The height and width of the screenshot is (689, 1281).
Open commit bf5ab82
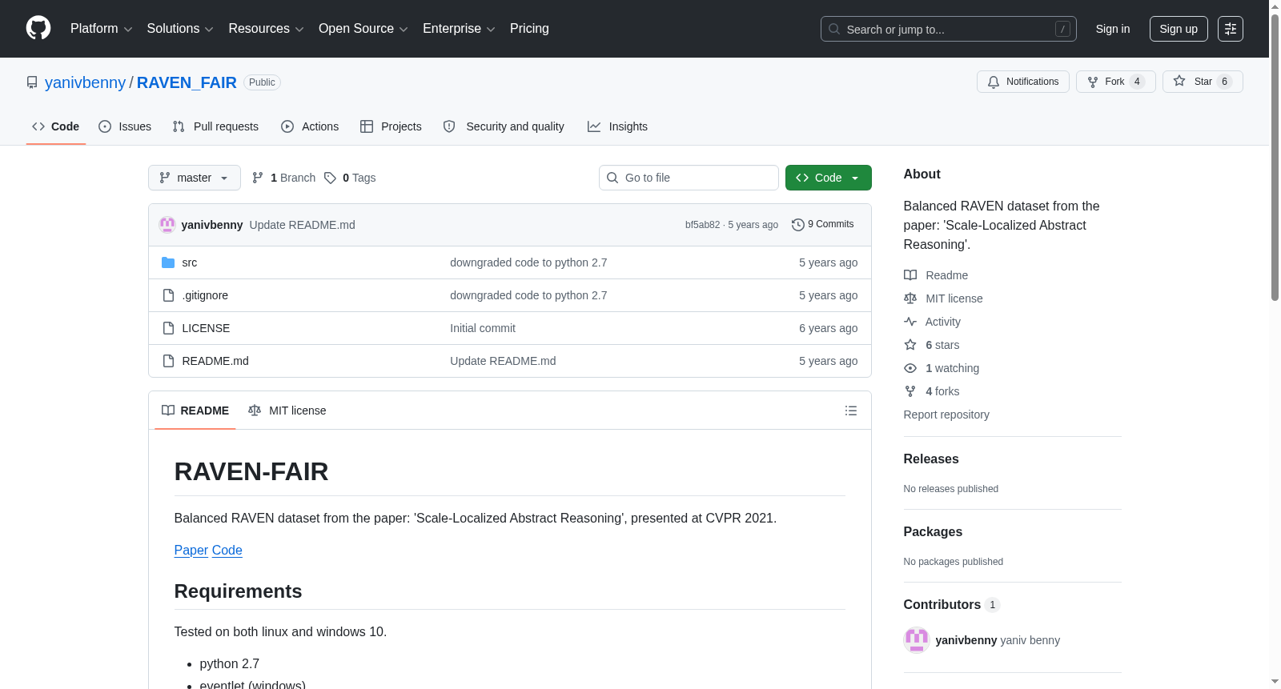tap(702, 225)
